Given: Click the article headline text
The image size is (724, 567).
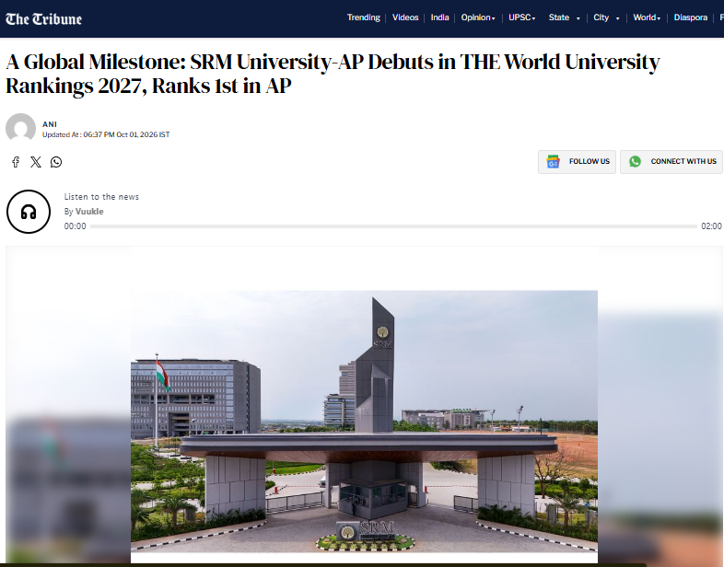Looking at the screenshot, I should (333, 74).
